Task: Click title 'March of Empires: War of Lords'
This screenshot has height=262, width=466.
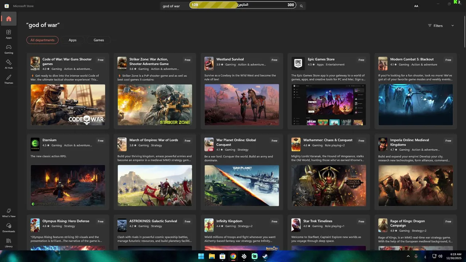Action: pyautogui.click(x=154, y=140)
